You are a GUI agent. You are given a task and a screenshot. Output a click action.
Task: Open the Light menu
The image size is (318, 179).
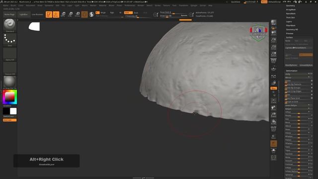pyautogui.click(x=77, y=5)
